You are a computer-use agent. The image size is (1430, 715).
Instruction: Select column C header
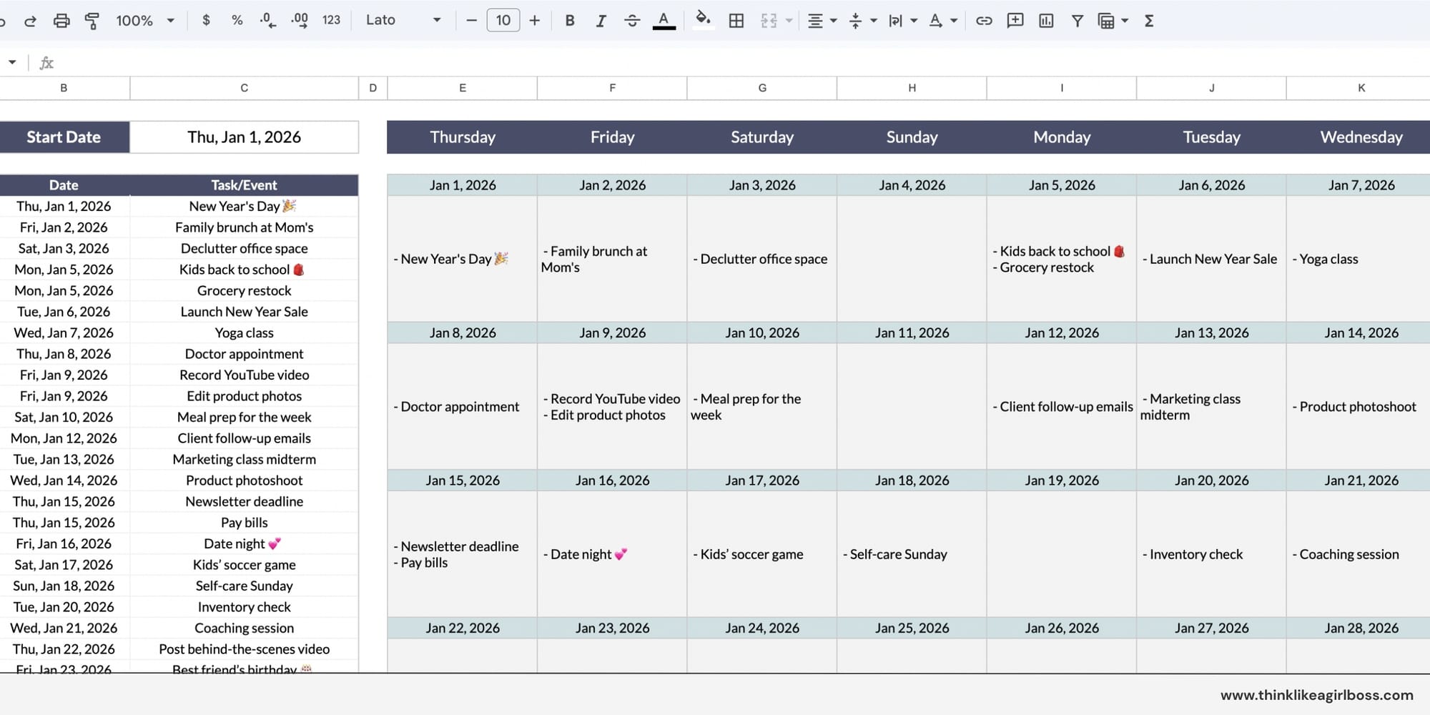click(x=244, y=88)
